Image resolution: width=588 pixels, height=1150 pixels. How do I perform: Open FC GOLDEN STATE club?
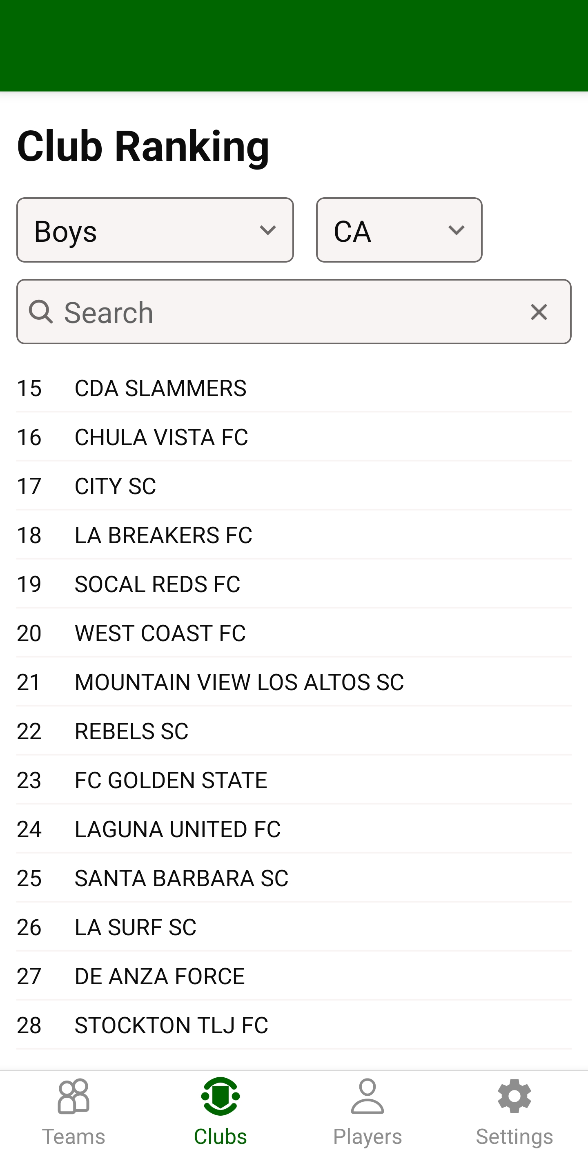click(294, 780)
